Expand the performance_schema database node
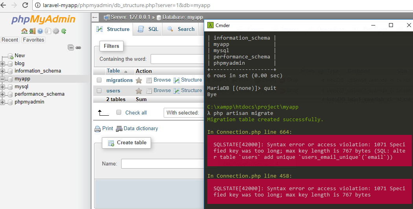The width and height of the screenshot is (413, 209). click(x=3, y=94)
